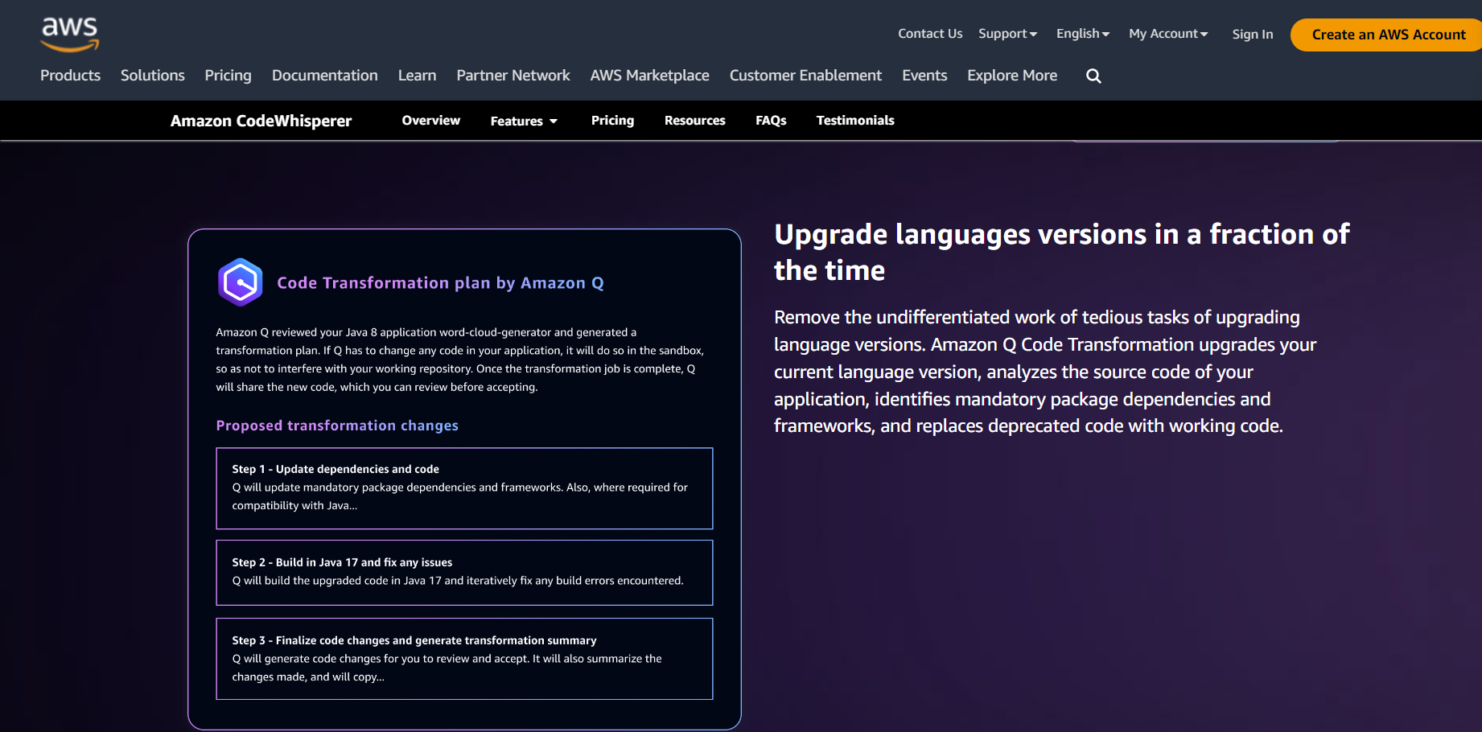Open the Support dropdown

[x=1007, y=34]
